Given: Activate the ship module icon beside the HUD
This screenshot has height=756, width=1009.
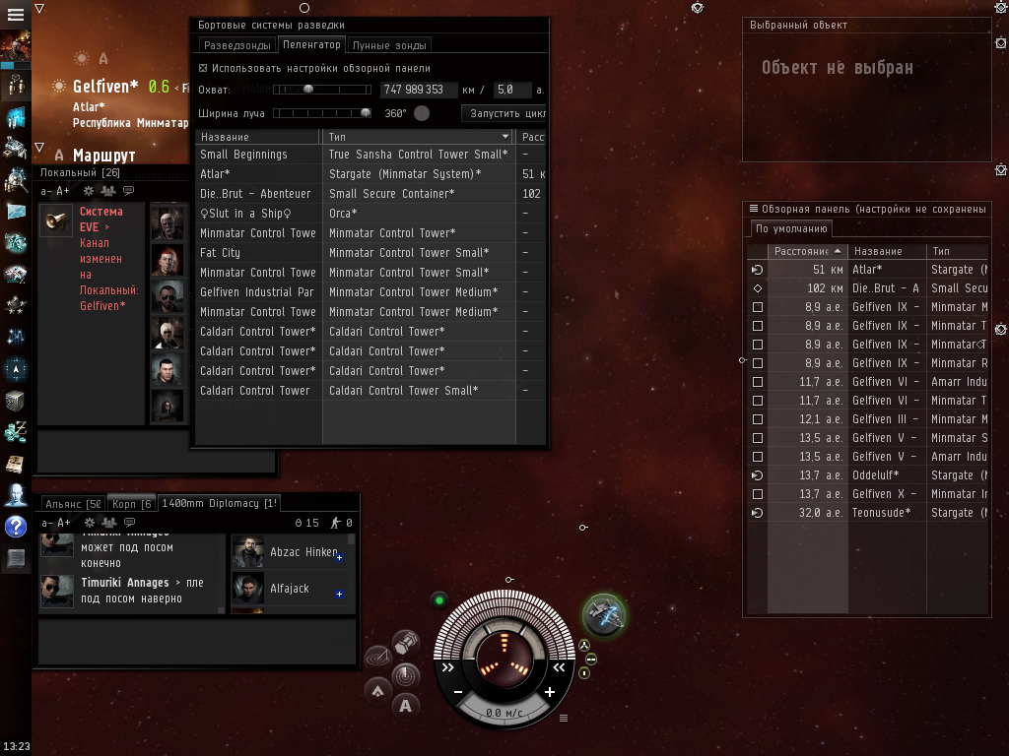Looking at the screenshot, I should [605, 614].
